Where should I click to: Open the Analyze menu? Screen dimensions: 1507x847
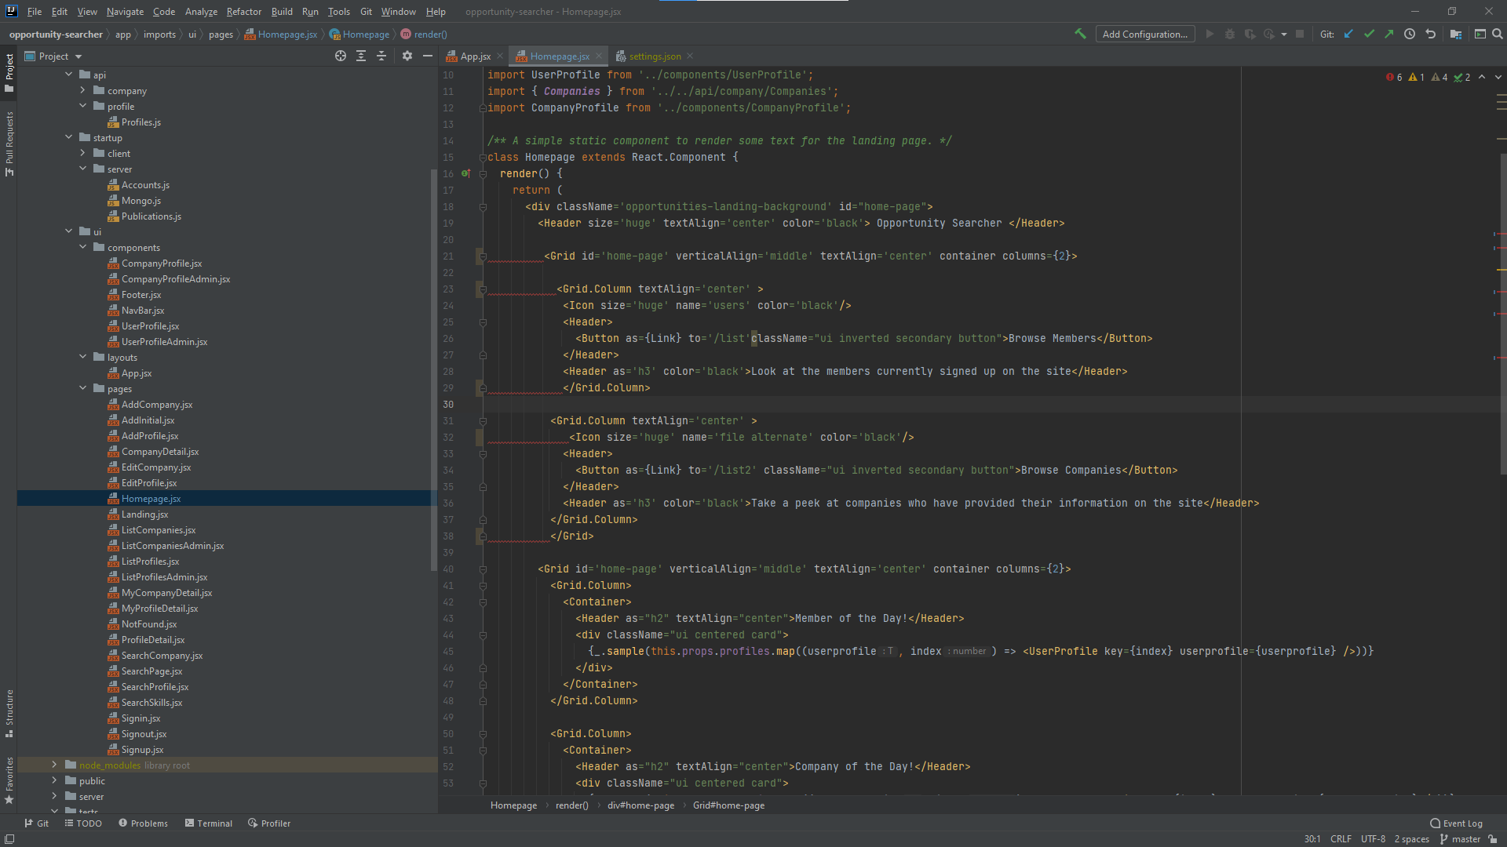pyautogui.click(x=202, y=12)
